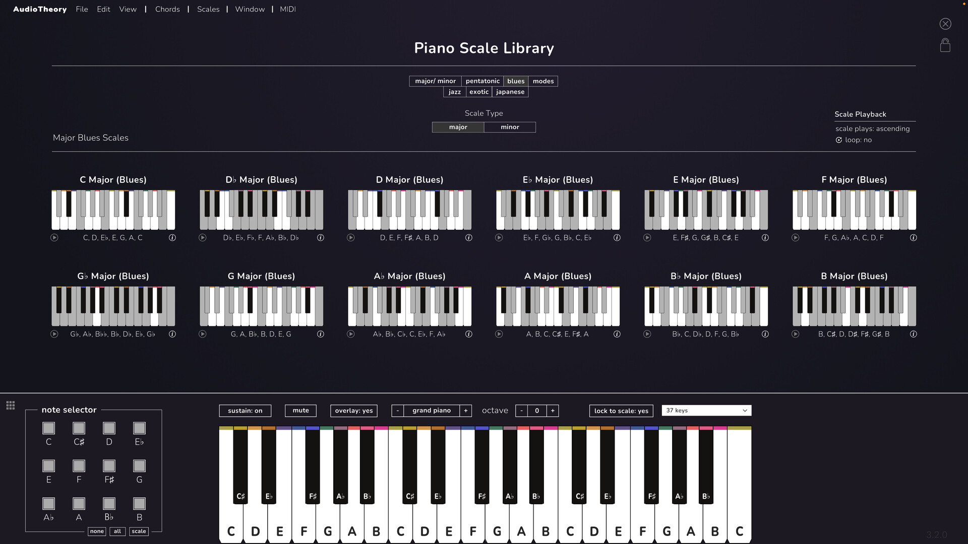Select all notes in note selector
Image resolution: width=968 pixels, height=544 pixels.
(x=117, y=531)
